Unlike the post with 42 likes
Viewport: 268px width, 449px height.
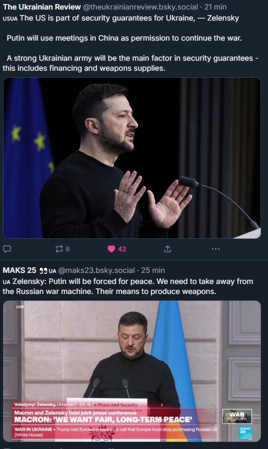pos(111,249)
